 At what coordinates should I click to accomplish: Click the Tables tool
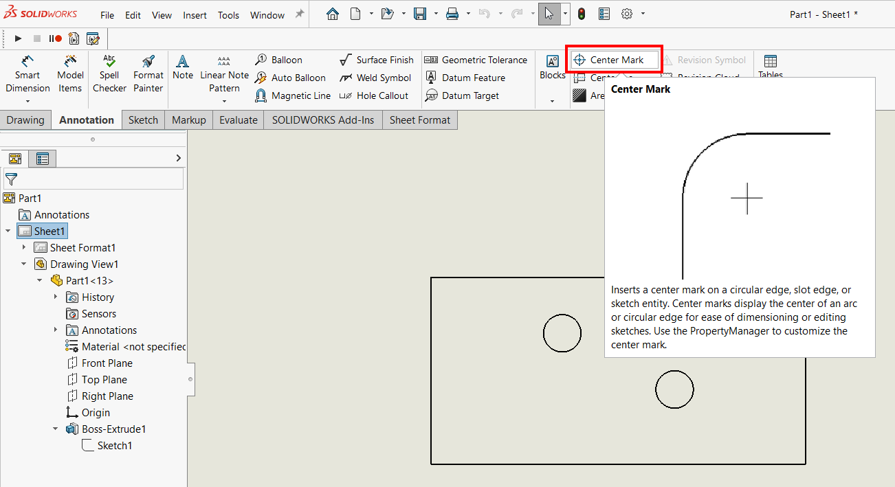[771, 67]
